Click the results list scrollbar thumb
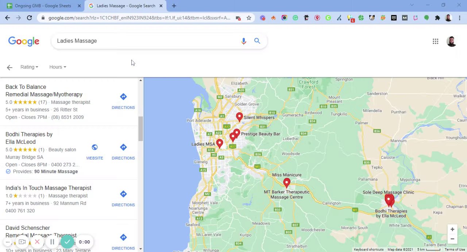 tap(140, 129)
